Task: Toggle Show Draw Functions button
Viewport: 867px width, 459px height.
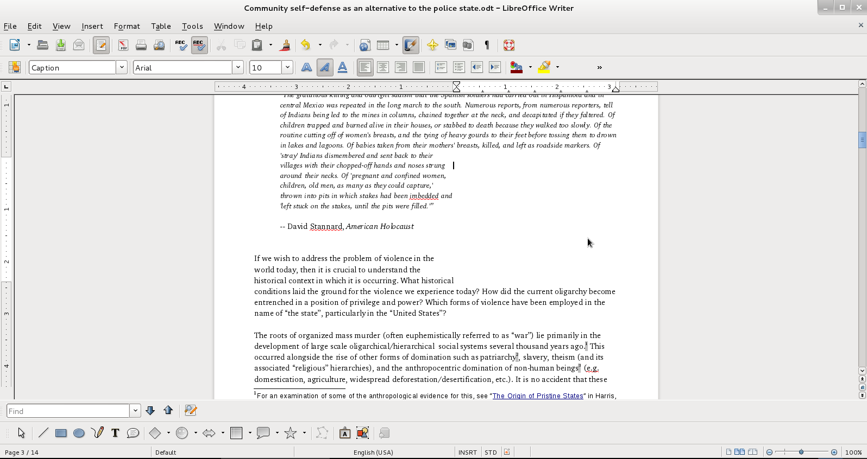Action: [x=411, y=45]
